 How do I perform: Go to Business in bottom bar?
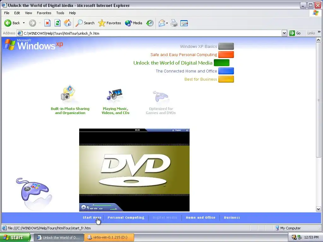232,217
